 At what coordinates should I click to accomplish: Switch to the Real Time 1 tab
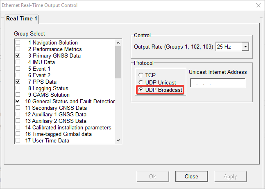22,19
